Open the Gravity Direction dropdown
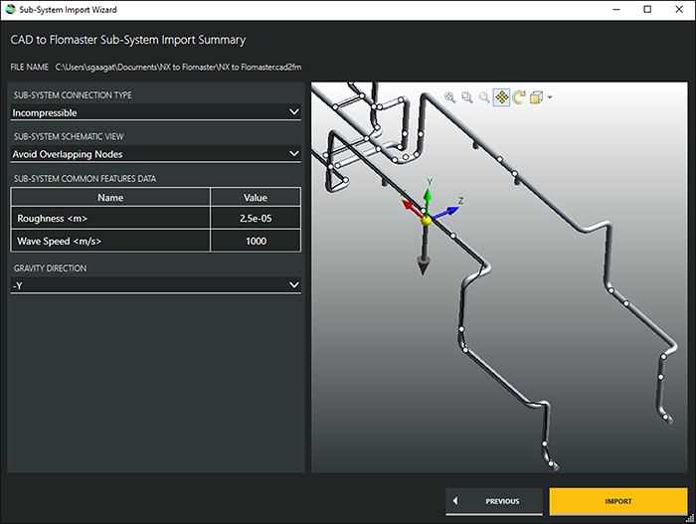 click(x=155, y=285)
